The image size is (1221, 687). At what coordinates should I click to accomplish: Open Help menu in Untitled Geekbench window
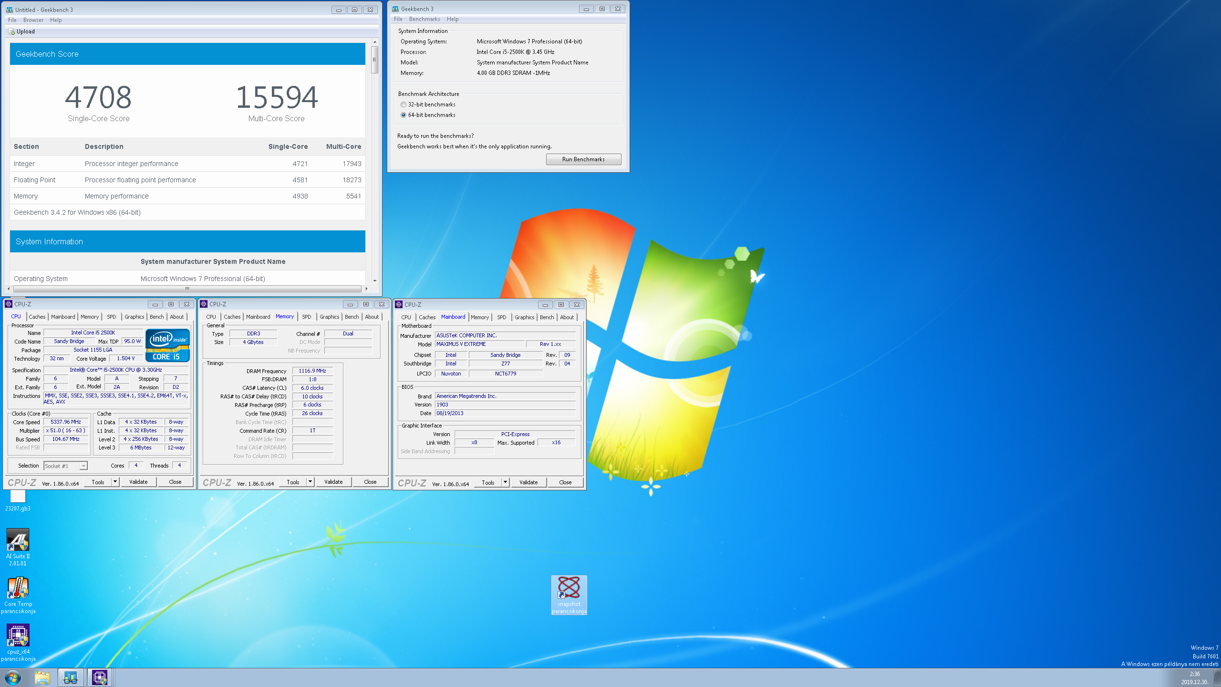pos(56,20)
